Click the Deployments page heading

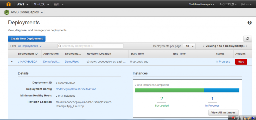tap(24, 23)
